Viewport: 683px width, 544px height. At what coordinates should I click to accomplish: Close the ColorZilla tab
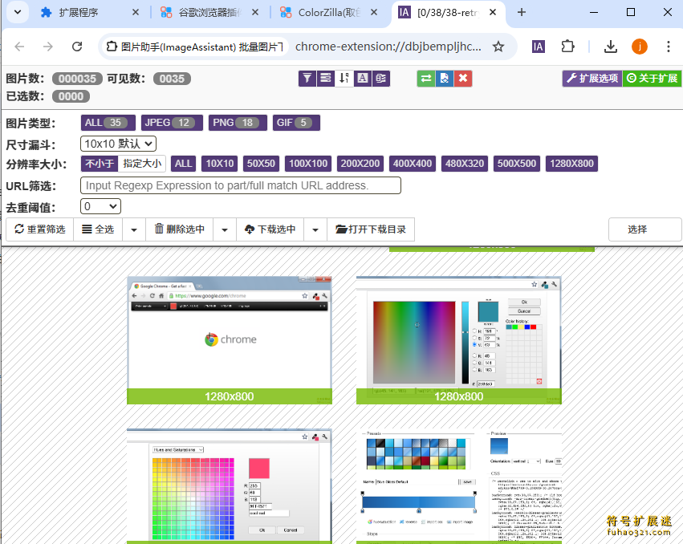(x=374, y=13)
